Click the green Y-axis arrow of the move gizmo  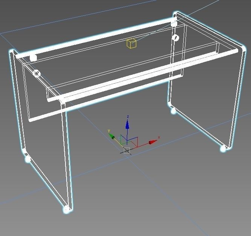tap(111, 136)
